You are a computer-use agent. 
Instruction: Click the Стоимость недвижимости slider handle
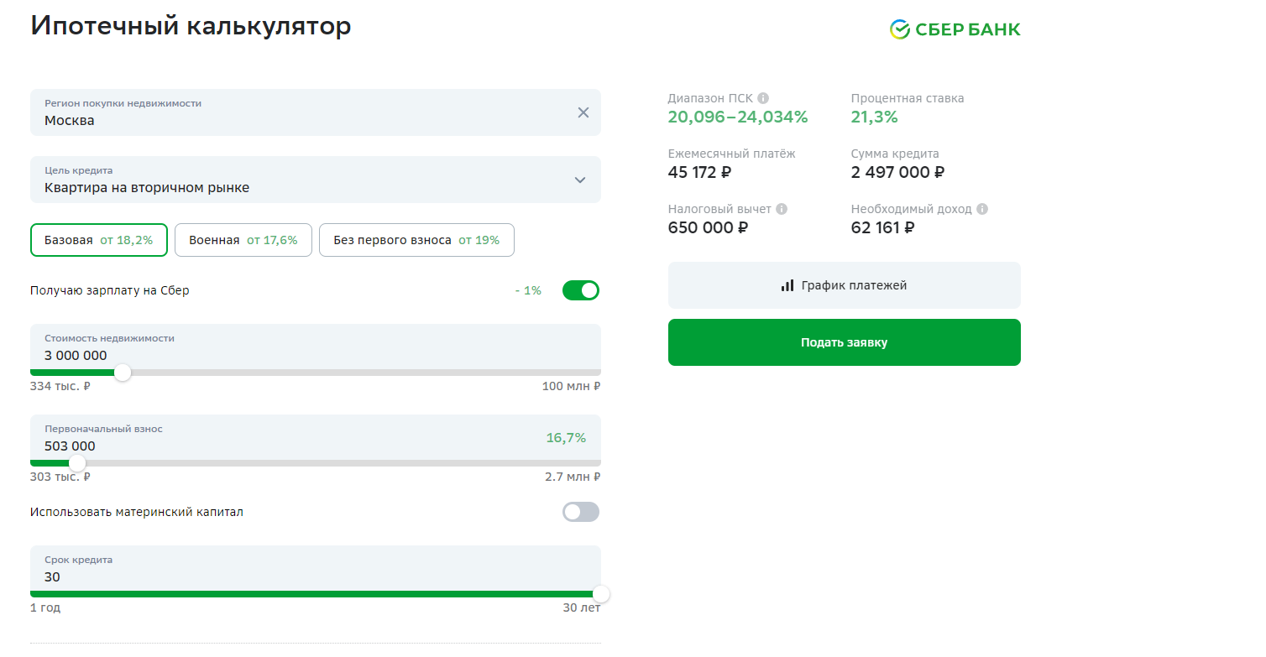click(123, 373)
